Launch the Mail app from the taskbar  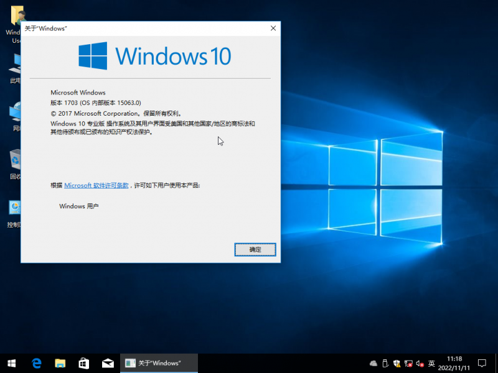point(107,363)
